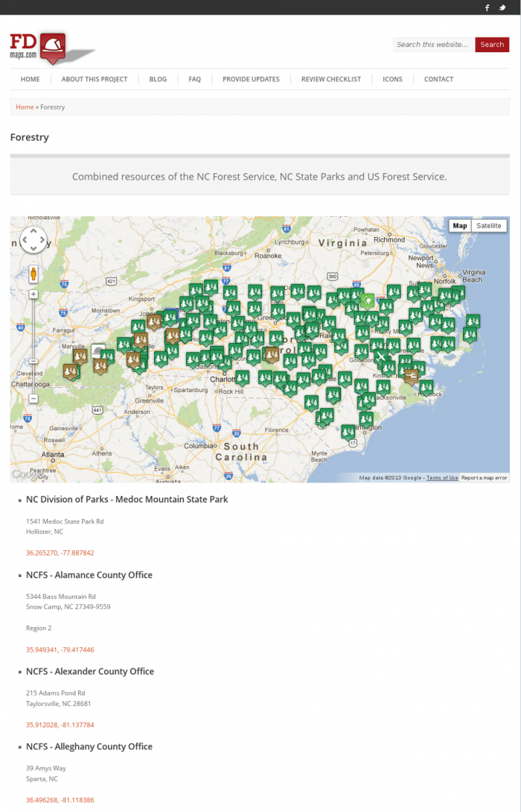Click green forest marker directly above route 17 shield
Image resolution: width=521 pixels, height=812 pixels.
[x=348, y=432]
